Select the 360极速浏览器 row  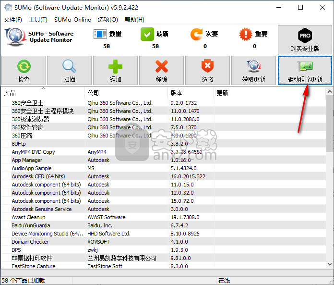164,119
